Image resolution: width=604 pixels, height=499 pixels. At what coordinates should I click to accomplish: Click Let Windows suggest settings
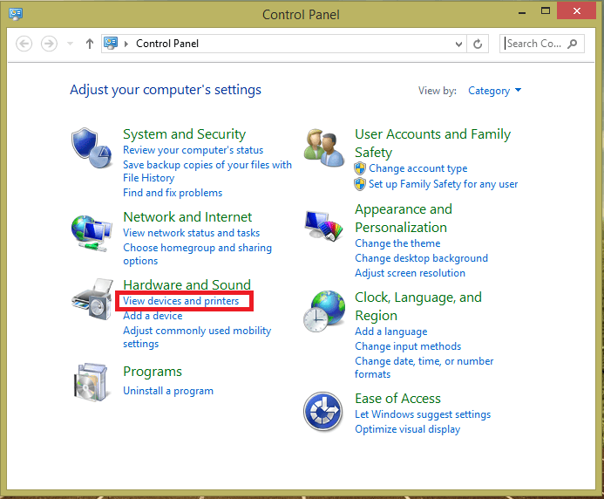[423, 414]
